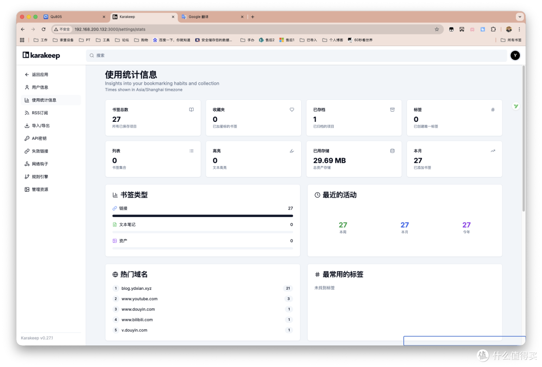The width and height of the screenshot is (542, 367).
Task: Click the 不安全 site security badge
Action: 62,30
